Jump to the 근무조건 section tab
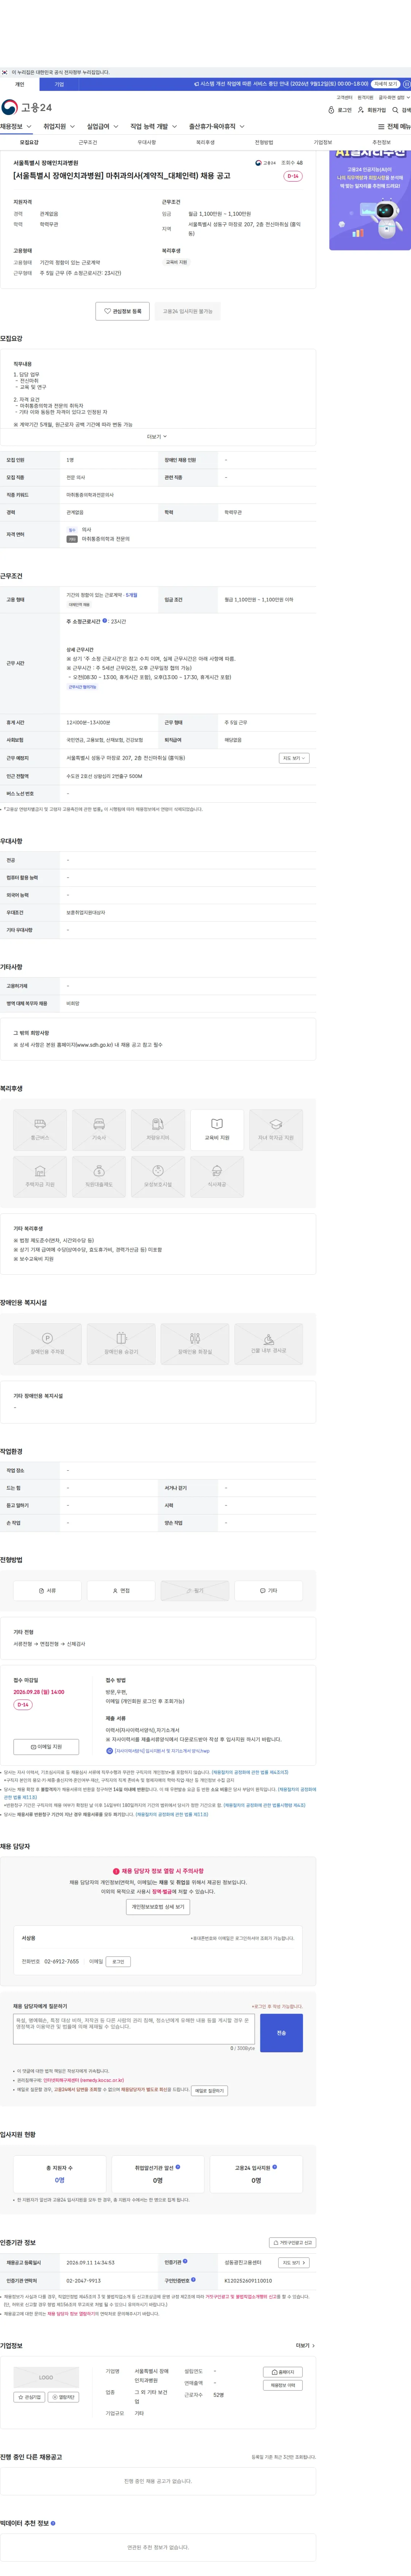The width and height of the screenshot is (411, 2576). coord(88,142)
